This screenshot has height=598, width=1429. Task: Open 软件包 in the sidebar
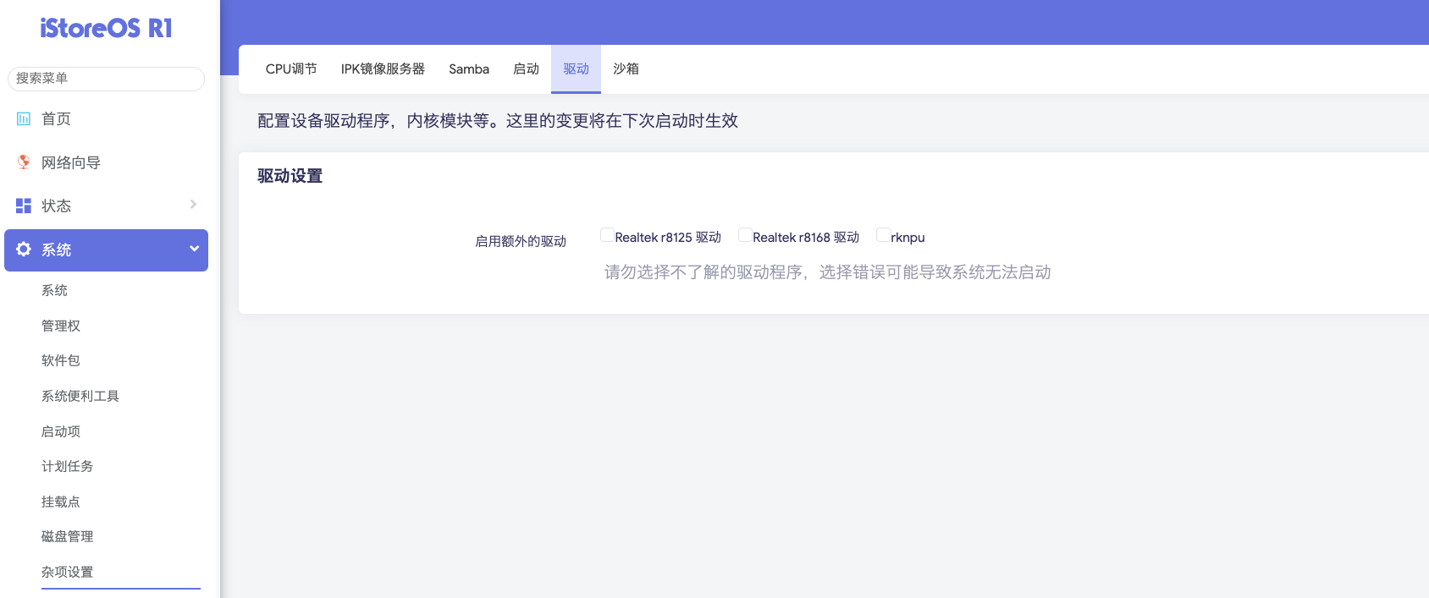tap(61, 360)
